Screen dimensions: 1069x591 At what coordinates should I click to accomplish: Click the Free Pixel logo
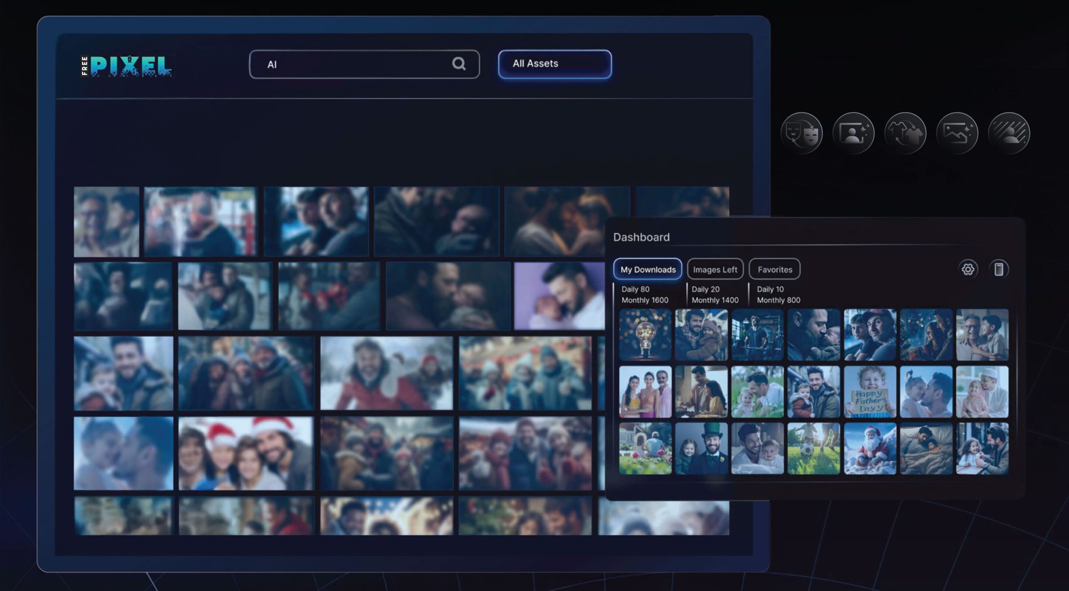(x=126, y=66)
